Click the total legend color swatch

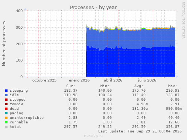6,127
